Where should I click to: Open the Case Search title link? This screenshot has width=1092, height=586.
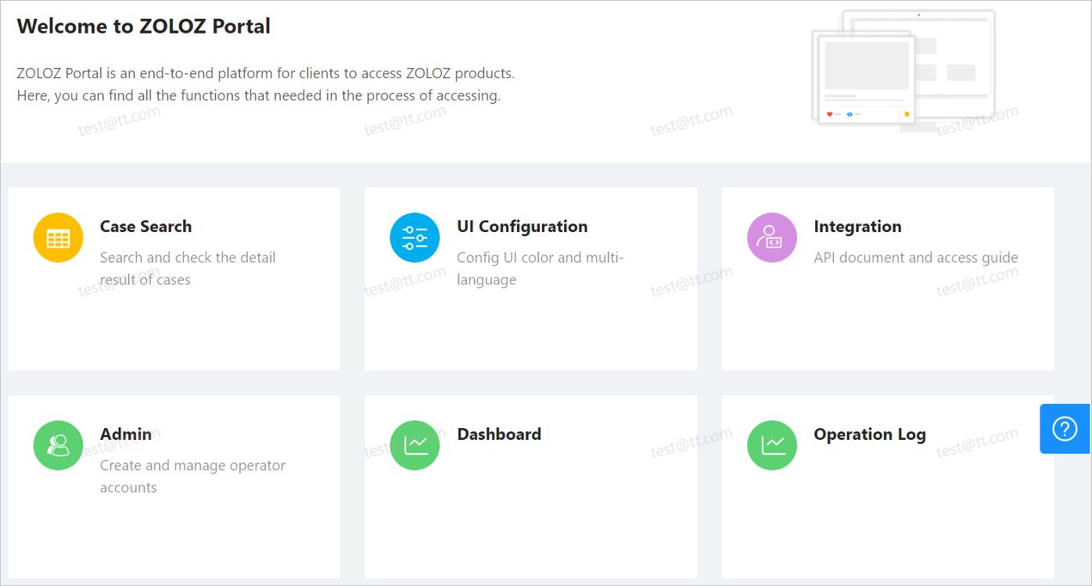tap(145, 227)
